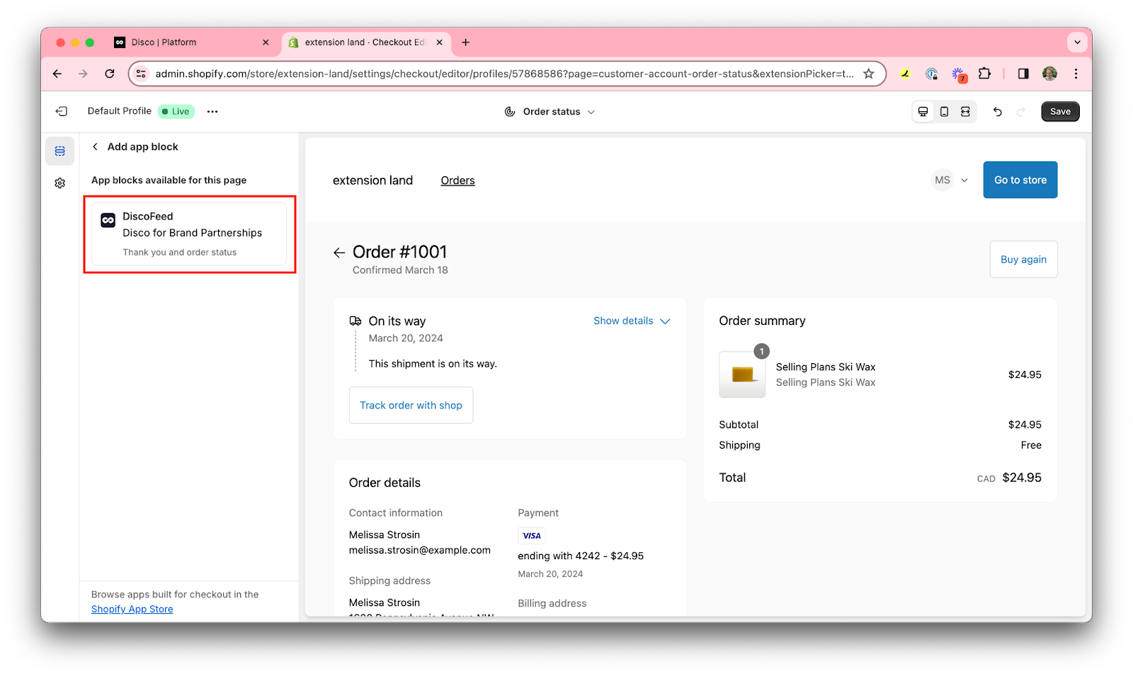Screen dimensions: 1133x676
Task: Click the site information icon in address bar
Action: (x=141, y=74)
